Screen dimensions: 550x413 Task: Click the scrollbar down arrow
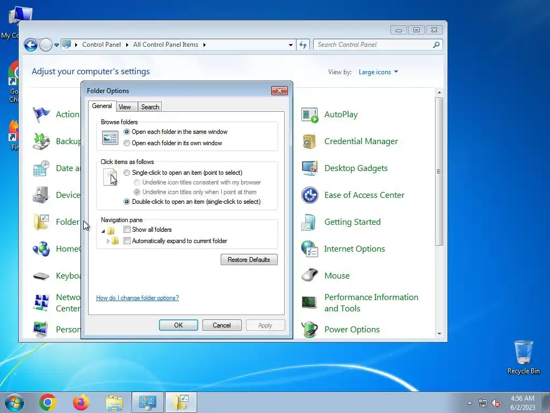tap(439, 334)
